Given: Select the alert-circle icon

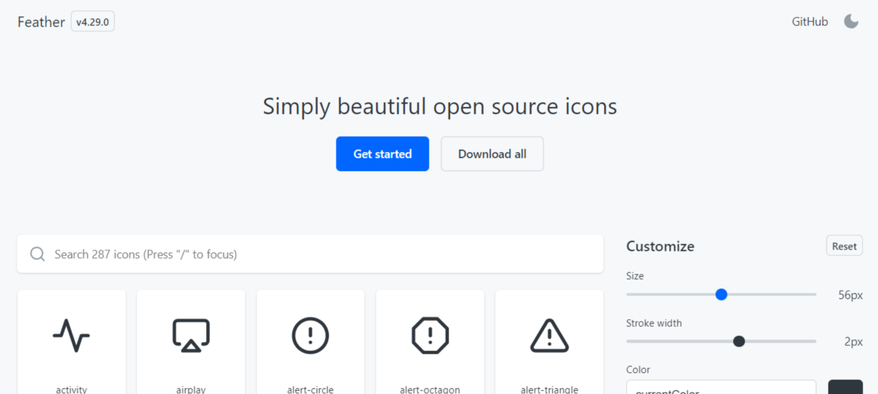Looking at the screenshot, I should pos(310,336).
